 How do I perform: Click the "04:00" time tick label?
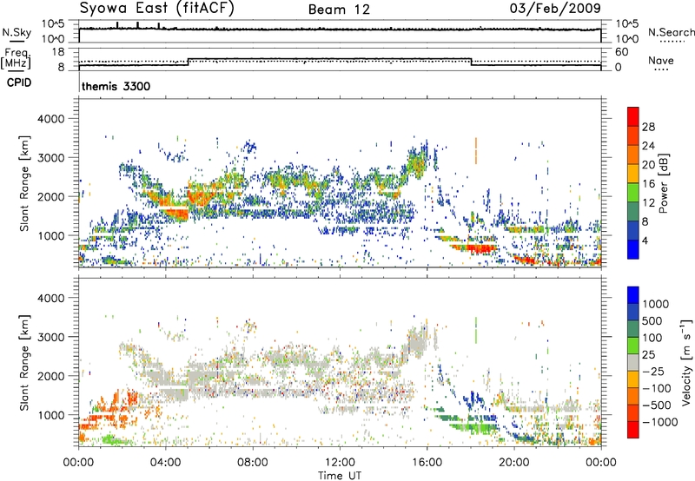click(x=165, y=463)
